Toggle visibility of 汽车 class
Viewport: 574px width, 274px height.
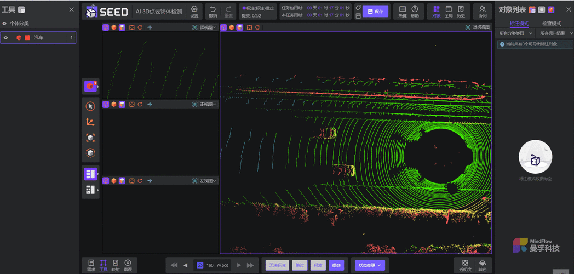tap(6, 37)
